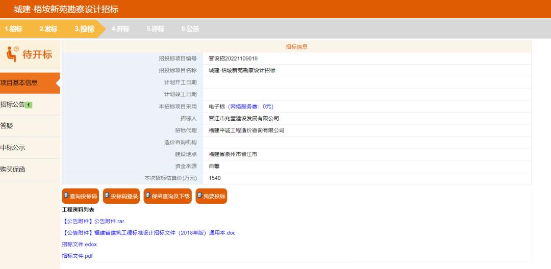Click the 资金来源 label
Viewport: 551px width, 269px height.
pyautogui.click(x=186, y=166)
